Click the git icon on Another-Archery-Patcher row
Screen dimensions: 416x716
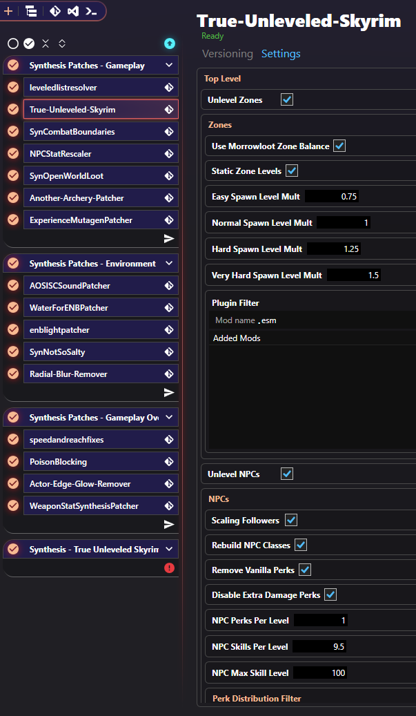(169, 198)
